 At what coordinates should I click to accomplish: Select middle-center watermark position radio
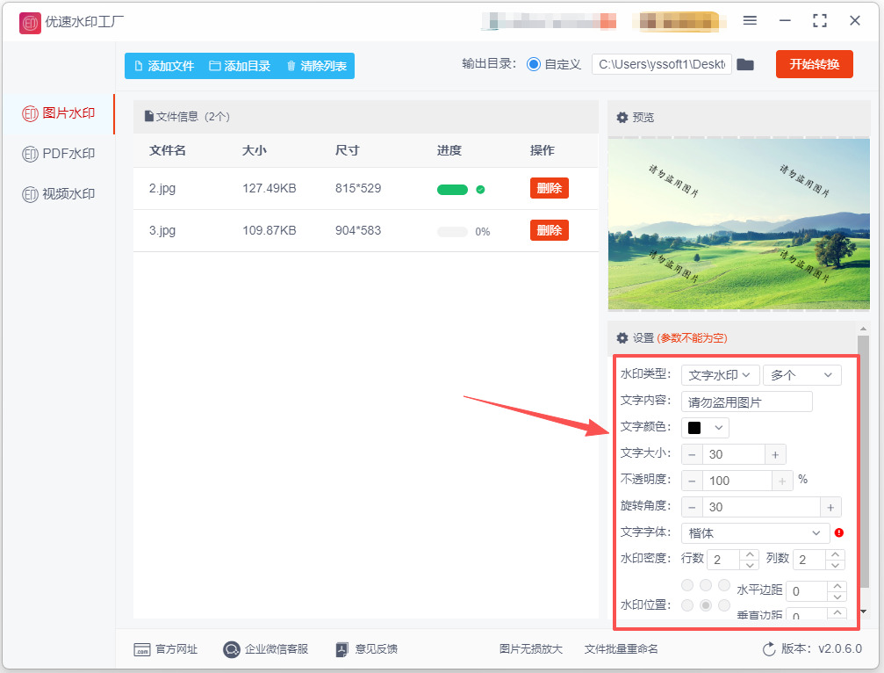(705, 605)
